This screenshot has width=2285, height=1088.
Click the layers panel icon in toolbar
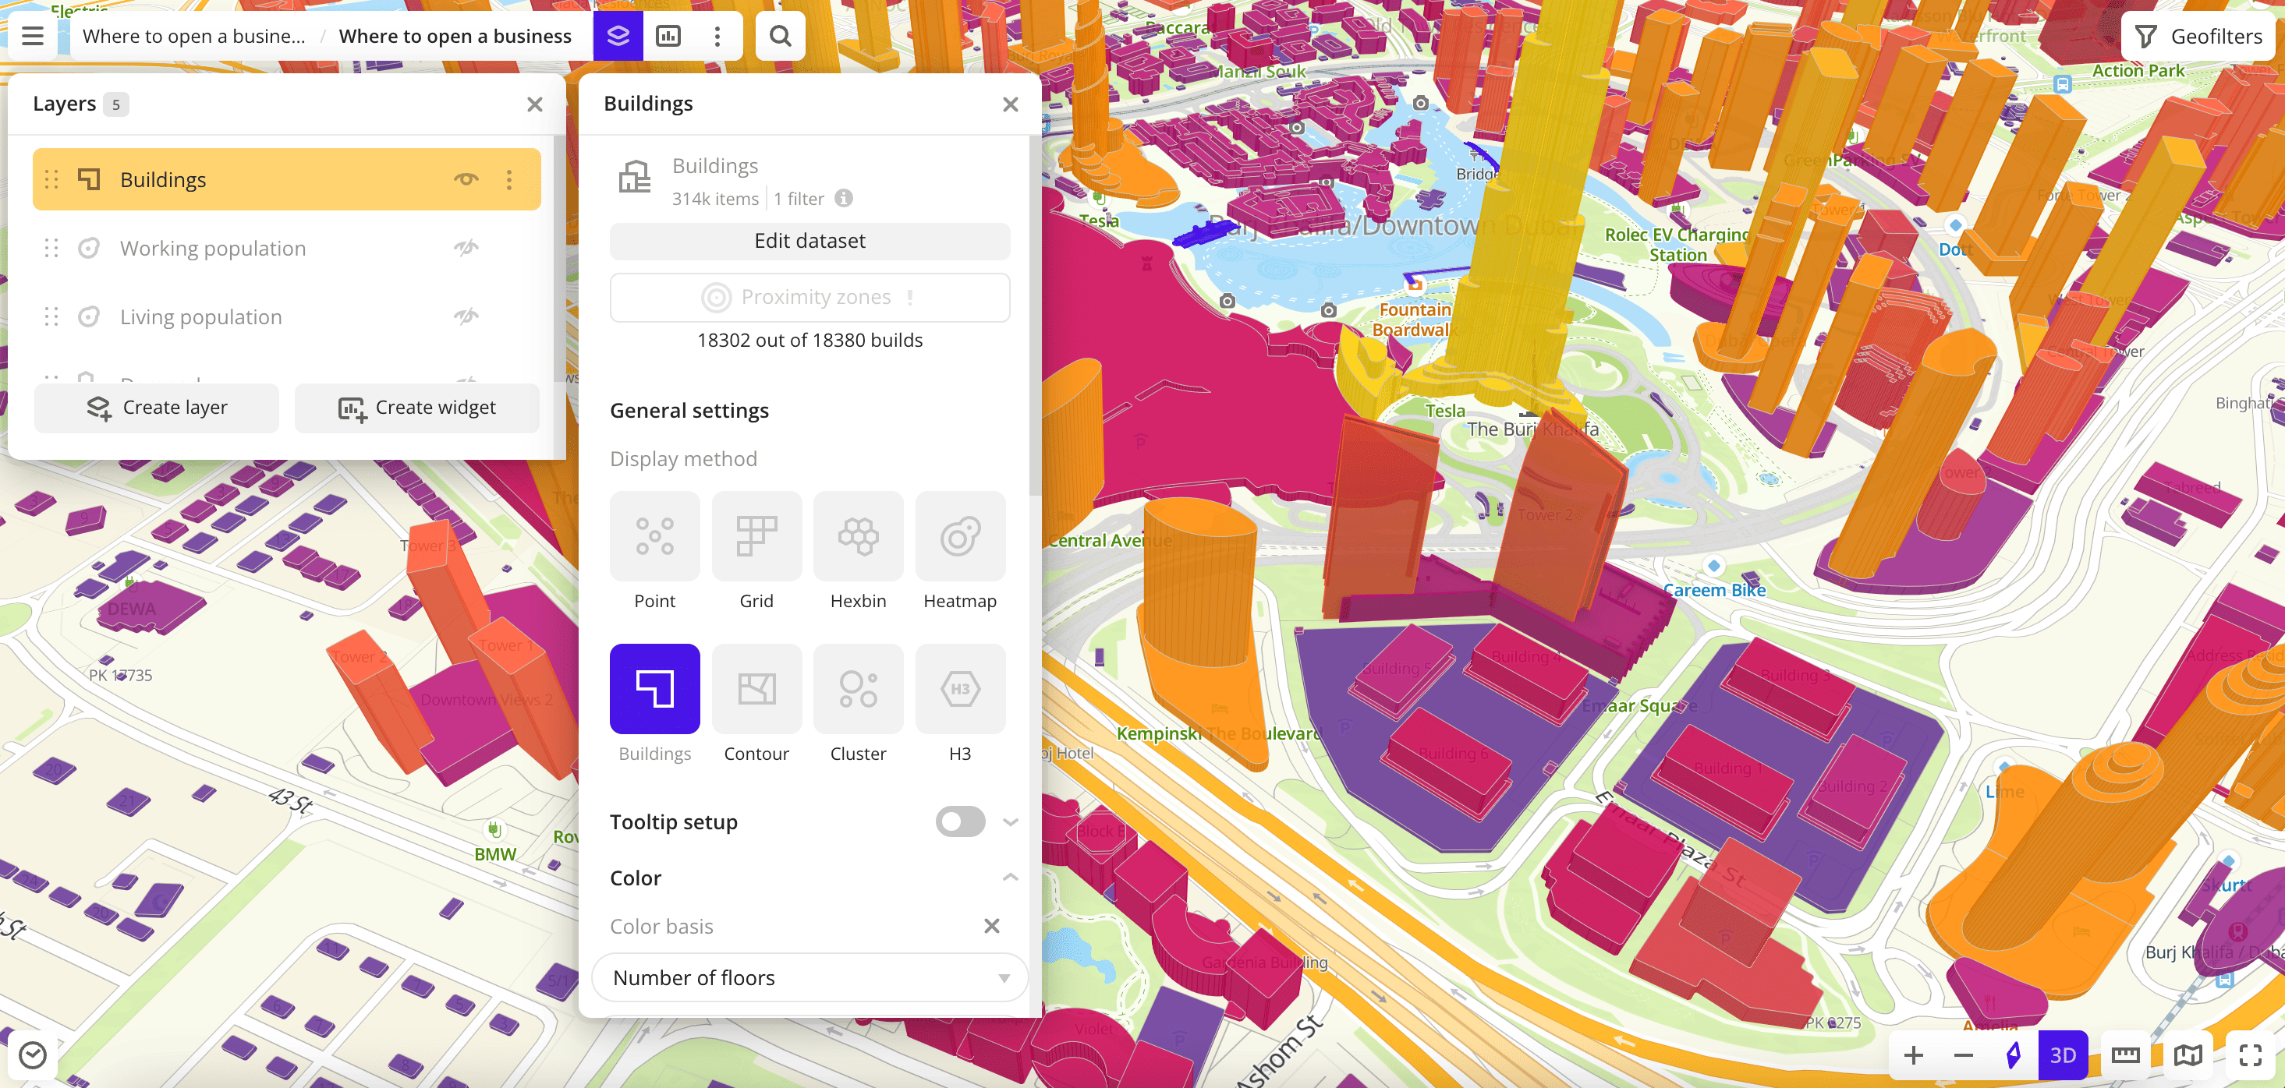[x=618, y=37]
